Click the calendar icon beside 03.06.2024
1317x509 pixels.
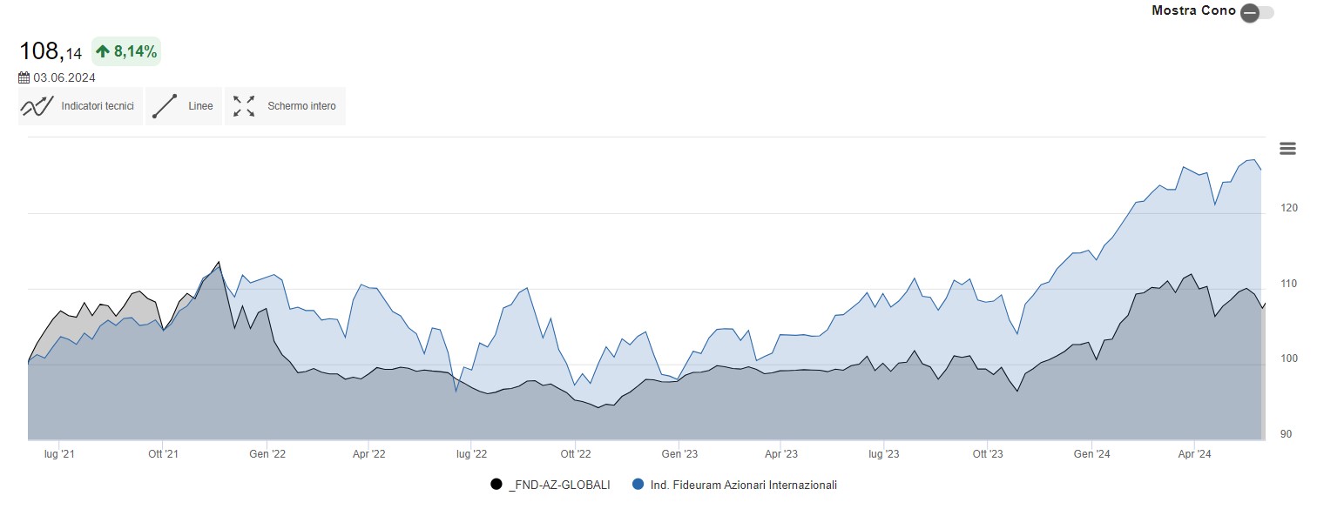point(24,77)
